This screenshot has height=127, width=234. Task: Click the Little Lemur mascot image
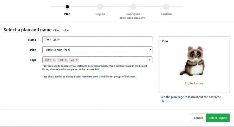click(x=194, y=62)
